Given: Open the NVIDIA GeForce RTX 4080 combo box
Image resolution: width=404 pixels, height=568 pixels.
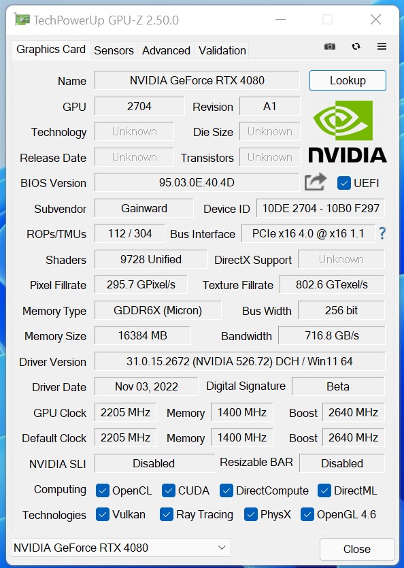Looking at the screenshot, I should [121, 548].
